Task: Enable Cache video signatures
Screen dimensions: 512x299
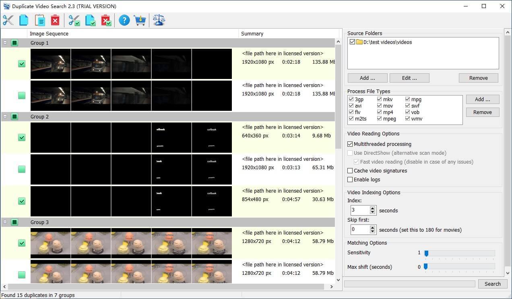Action: click(x=350, y=170)
